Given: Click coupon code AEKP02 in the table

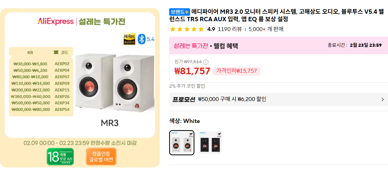Looking at the screenshot, I should coord(62,64).
